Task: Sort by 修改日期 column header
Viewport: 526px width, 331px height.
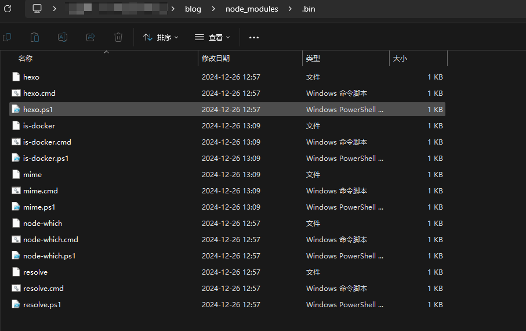Action: (x=216, y=59)
